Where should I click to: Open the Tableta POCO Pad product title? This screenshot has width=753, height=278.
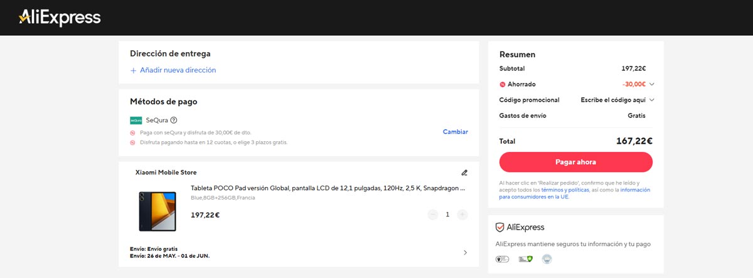click(x=328, y=188)
